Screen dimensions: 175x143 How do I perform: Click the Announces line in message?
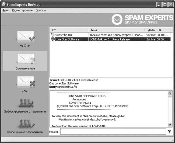click(79, 99)
